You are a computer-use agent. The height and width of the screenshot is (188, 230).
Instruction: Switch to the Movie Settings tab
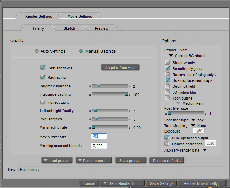(x=80, y=16)
